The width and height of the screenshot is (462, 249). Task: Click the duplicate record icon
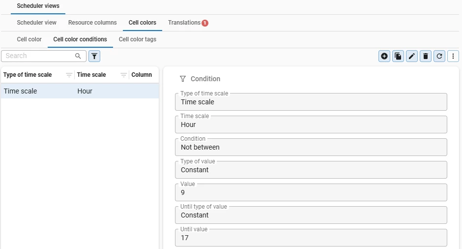click(x=398, y=56)
